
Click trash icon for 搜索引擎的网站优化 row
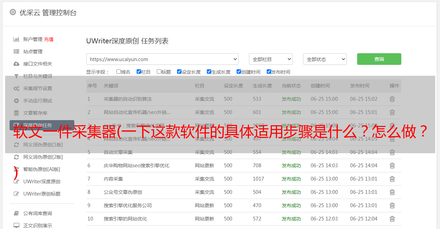point(392,219)
